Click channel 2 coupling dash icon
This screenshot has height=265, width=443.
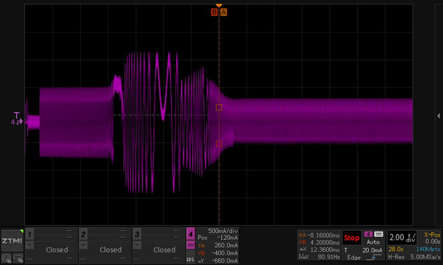pyautogui.click(x=83, y=245)
